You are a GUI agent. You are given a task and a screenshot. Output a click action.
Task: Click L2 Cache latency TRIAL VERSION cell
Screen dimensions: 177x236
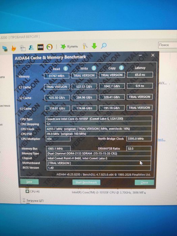[140, 97]
